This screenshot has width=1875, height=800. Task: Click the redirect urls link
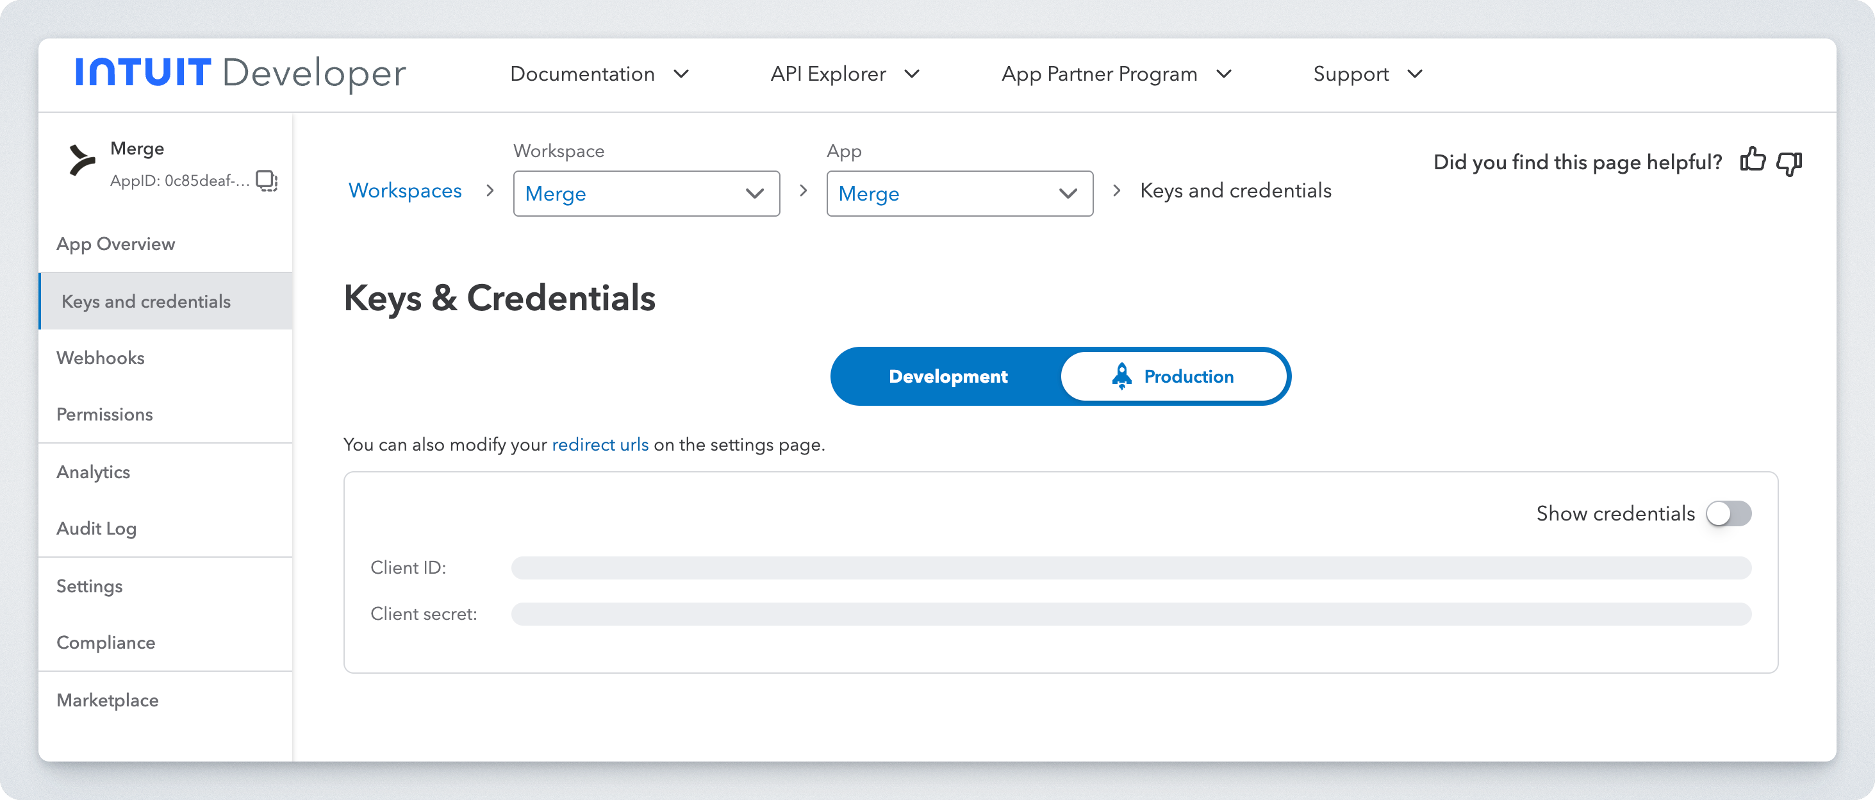tap(600, 445)
